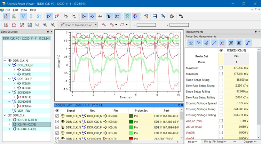
Task: Select the VDR_1P8V tree entry
Action: (x=24, y=111)
